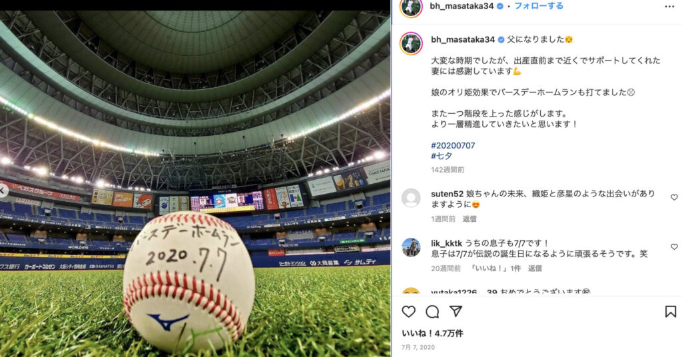Open the comment bubble icon
The image size is (682, 357).
432,311
